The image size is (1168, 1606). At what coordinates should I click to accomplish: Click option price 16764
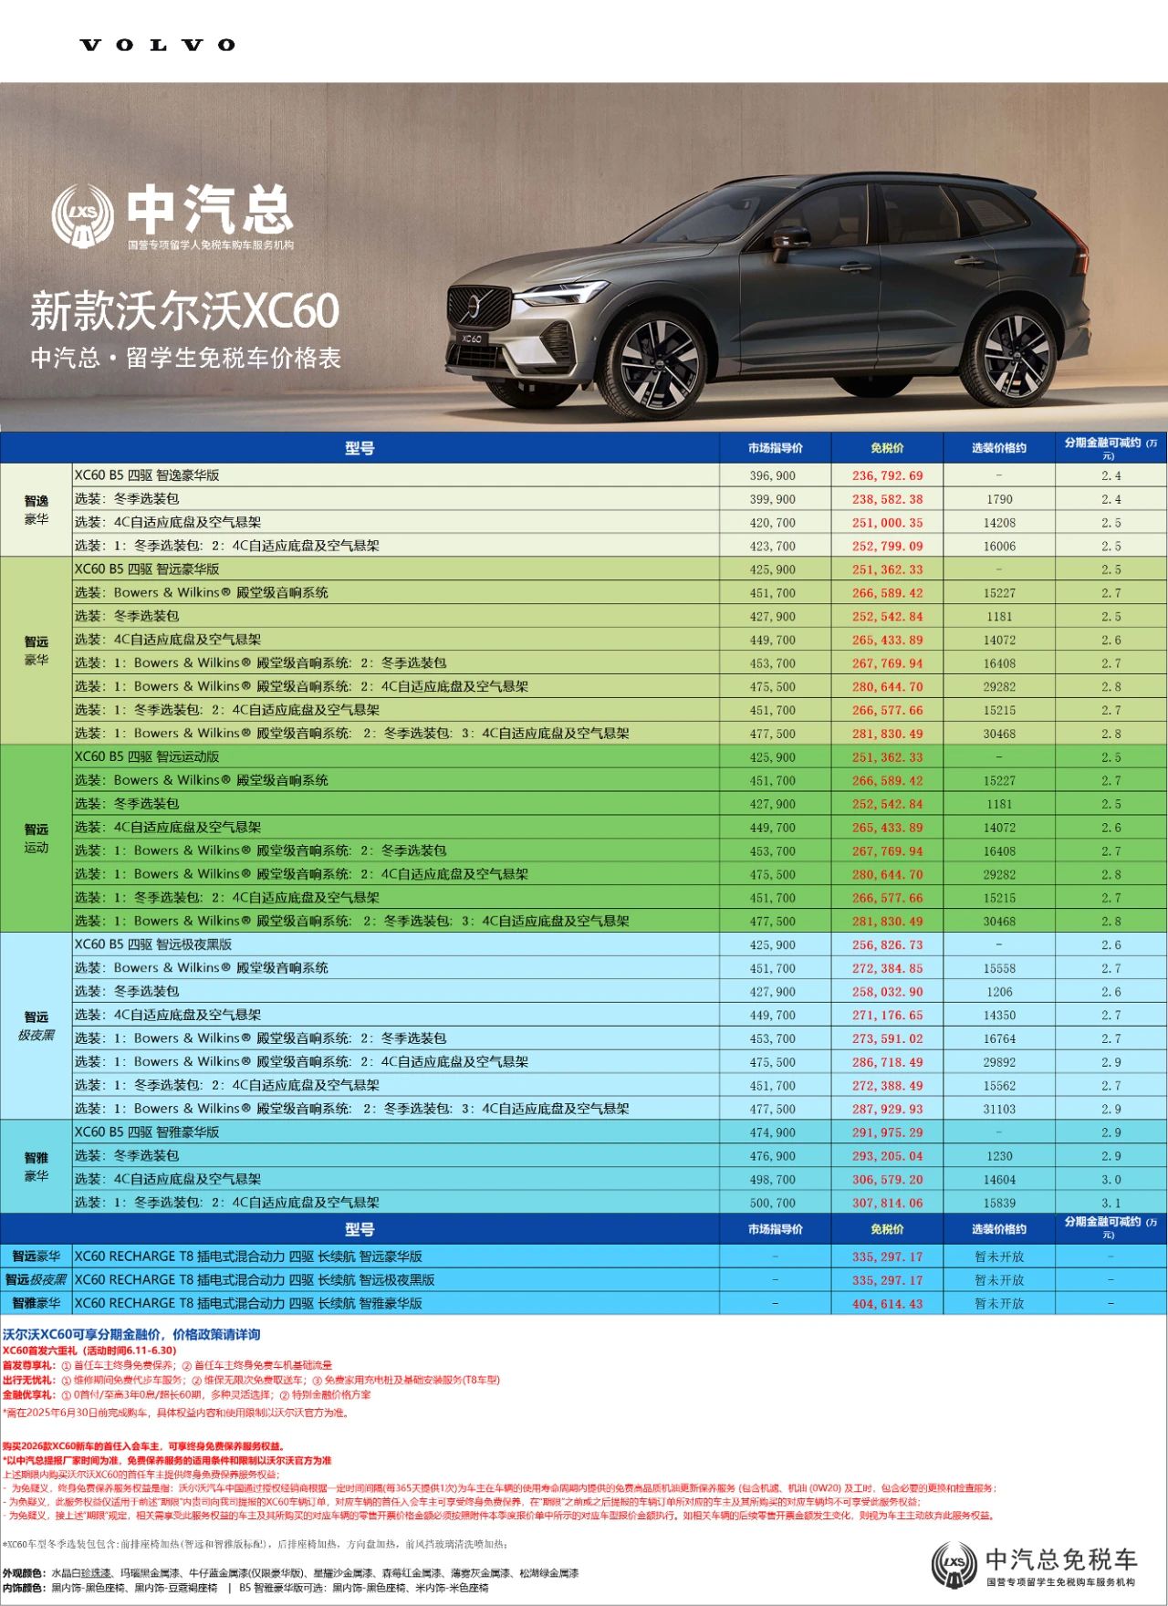999,1038
